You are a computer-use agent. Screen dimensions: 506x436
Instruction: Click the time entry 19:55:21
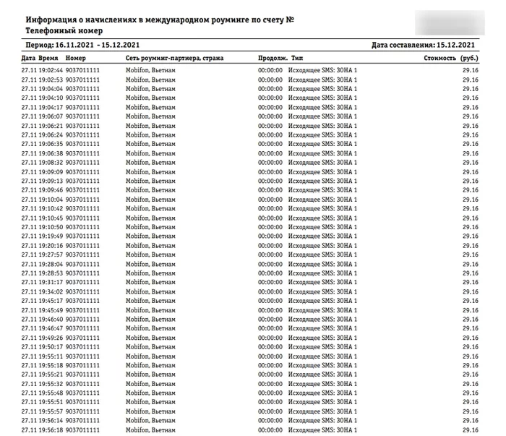coord(51,375)
